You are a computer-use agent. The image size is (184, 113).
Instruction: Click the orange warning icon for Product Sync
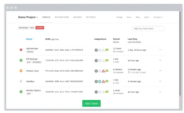pos(21,71)
